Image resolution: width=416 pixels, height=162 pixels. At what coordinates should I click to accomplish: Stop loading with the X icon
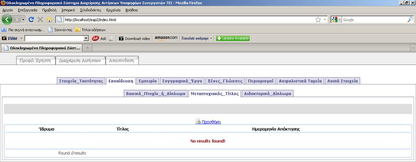[x=40, y=19]
